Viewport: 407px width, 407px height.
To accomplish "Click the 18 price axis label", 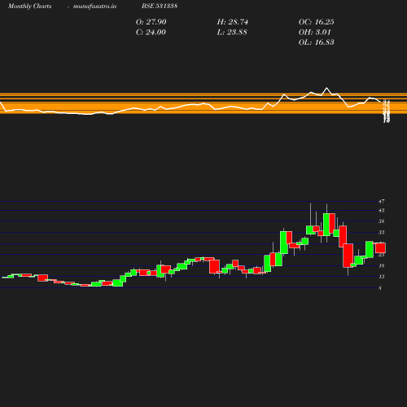I will coord(382,265).
